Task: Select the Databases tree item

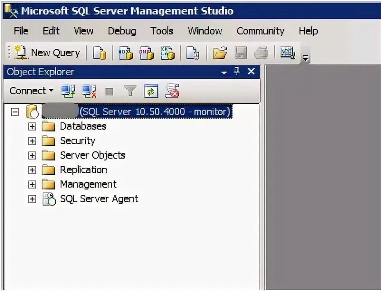Action: coord(83,126)
